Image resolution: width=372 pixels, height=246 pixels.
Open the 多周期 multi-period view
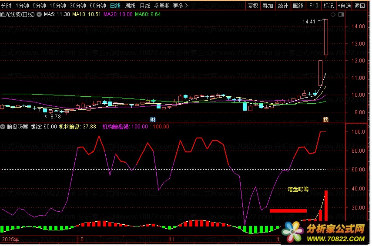click(x=161, y=6)
